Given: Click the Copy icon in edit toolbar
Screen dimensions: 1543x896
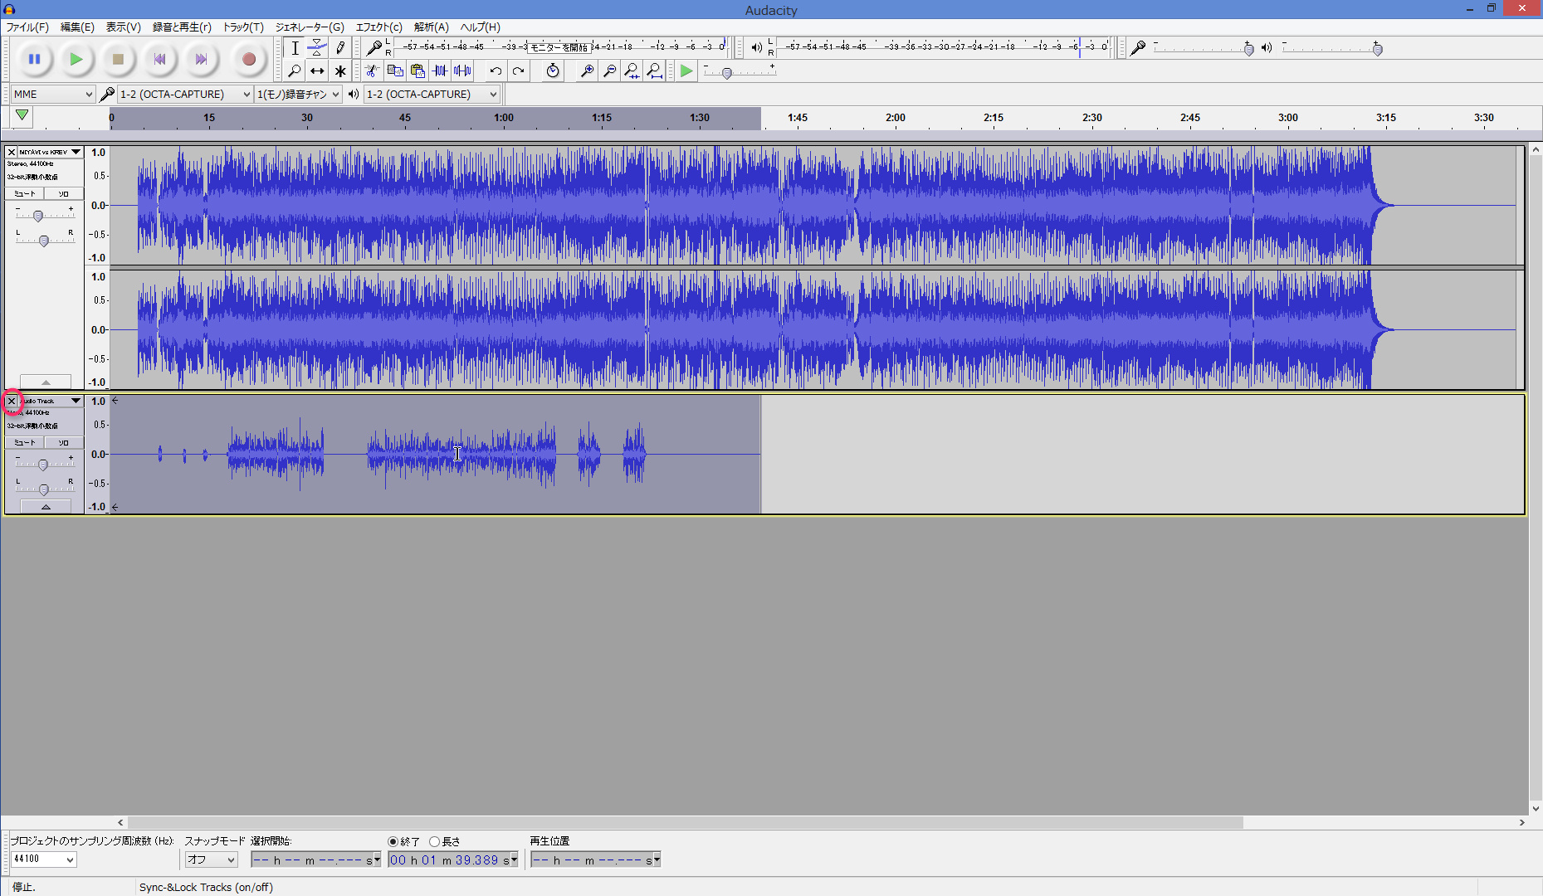Looking at the screenshot, I should [x=395, y=71].
